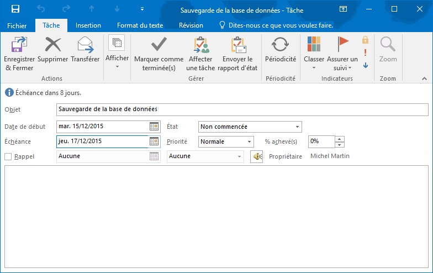
Task: Expand the État dropdown
Action: click(298, 127)
